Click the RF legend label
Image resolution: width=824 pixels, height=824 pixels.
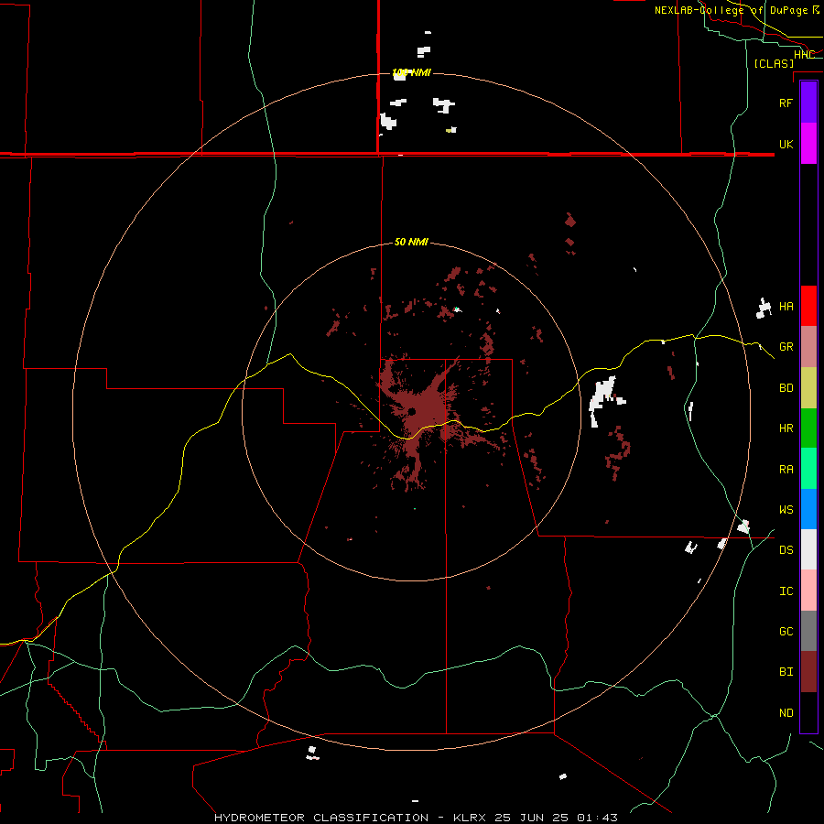pos(786,103)
